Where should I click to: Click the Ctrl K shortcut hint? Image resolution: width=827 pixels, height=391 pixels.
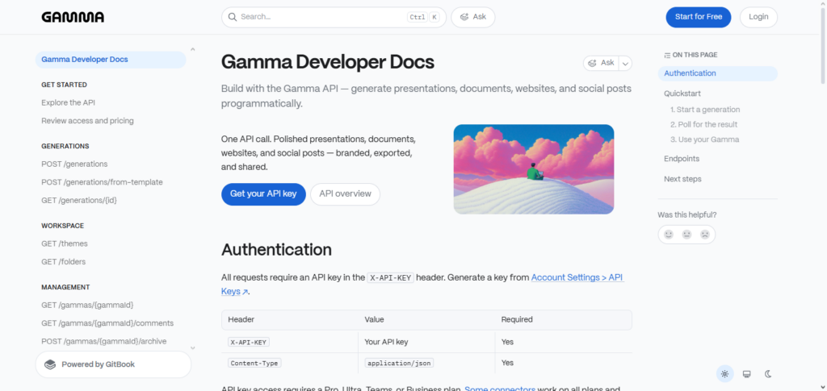point(423,17)
